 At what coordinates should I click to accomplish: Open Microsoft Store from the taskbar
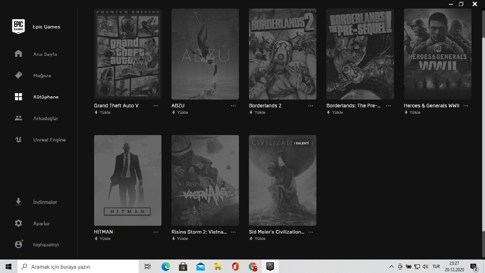click(183, 267)
